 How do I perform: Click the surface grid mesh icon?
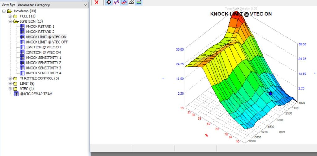click(x=131, y=2)
